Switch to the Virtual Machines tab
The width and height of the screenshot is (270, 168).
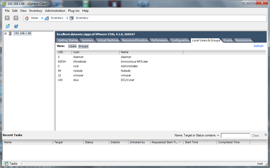pyautogui.click(x=108, y=40)
